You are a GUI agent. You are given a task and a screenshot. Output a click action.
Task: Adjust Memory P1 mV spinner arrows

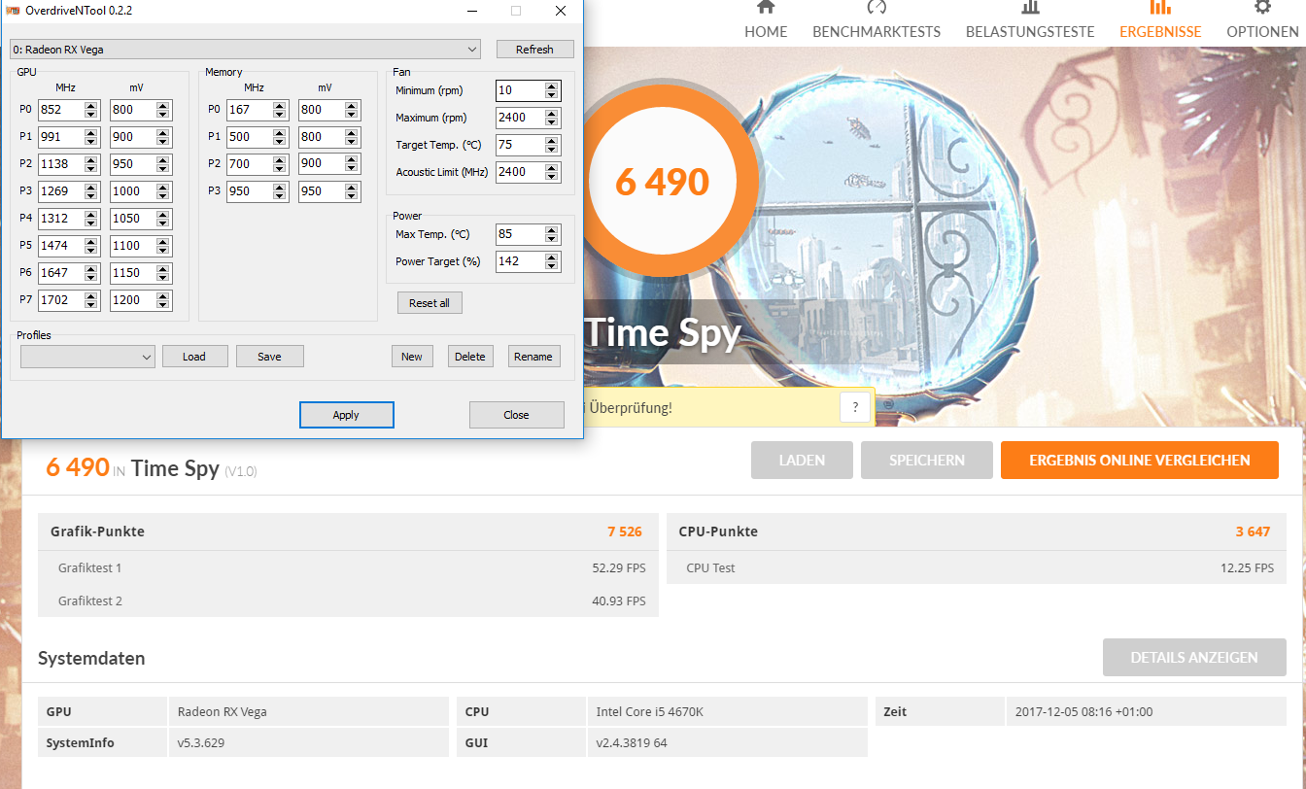tap(352, 137)
